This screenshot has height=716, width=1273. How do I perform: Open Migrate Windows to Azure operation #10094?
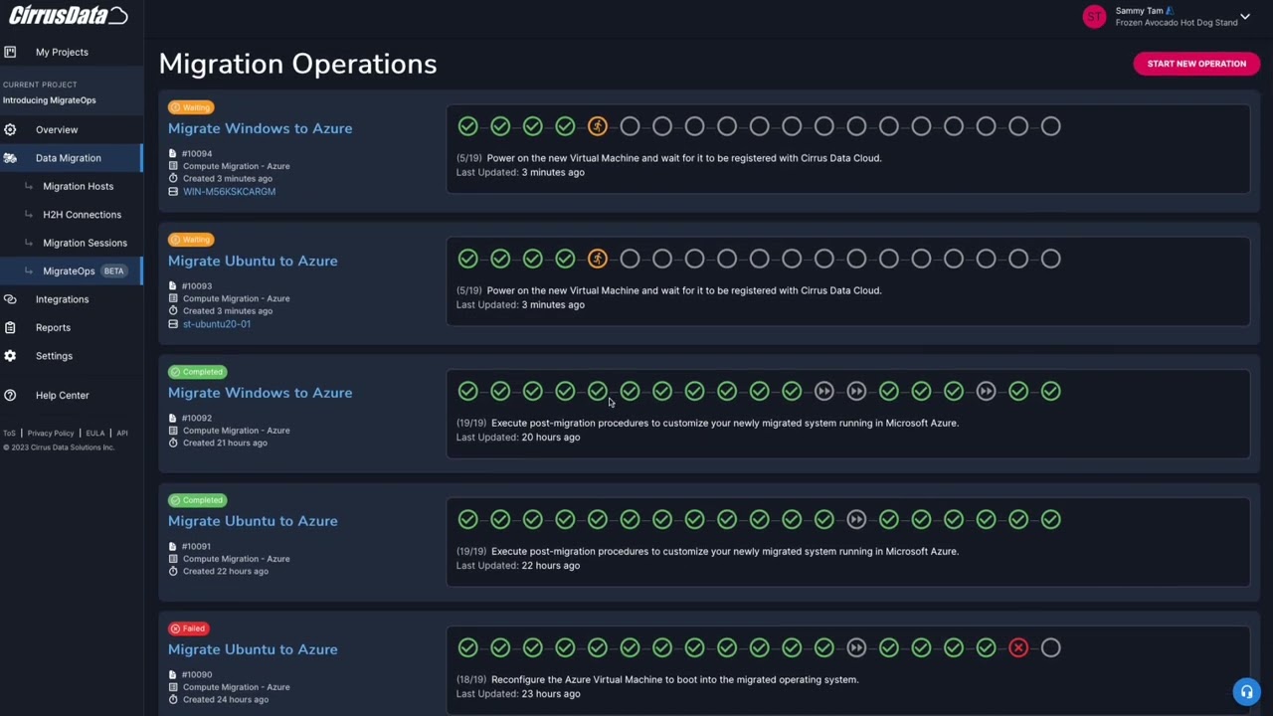point(260,128)
